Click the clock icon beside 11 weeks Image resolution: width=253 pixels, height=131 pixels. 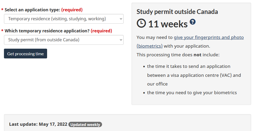pos(141,23)
